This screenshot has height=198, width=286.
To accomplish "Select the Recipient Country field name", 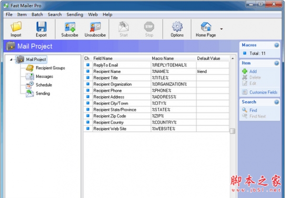I will (108, 122).
